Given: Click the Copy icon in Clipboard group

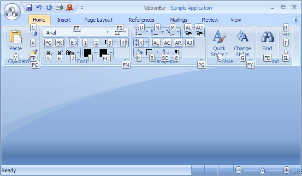Looking at the screenshot, I should pos(34,33).
